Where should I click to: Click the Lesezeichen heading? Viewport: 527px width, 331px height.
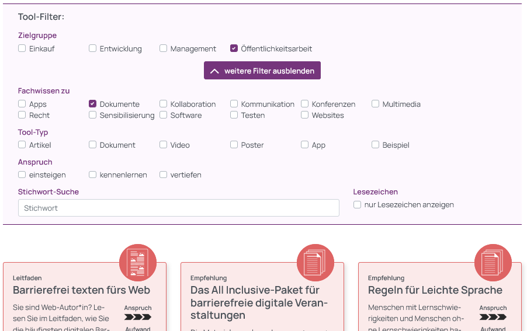pos(376,191)
